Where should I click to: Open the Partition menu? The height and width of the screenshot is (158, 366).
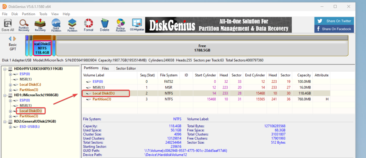click(x=29, y=14)
